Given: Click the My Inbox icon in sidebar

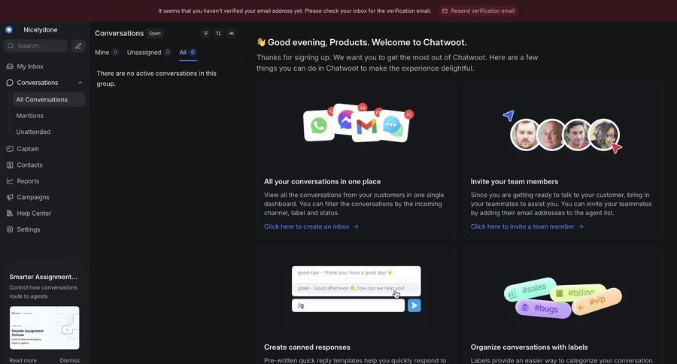Looking at the screenshot, I should [x=10, y=66].
